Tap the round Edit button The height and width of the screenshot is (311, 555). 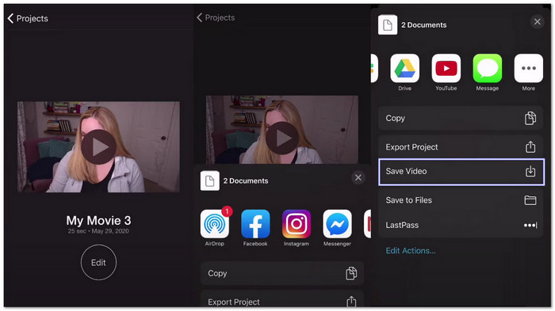pyautogui.click(x=98, y=263)
